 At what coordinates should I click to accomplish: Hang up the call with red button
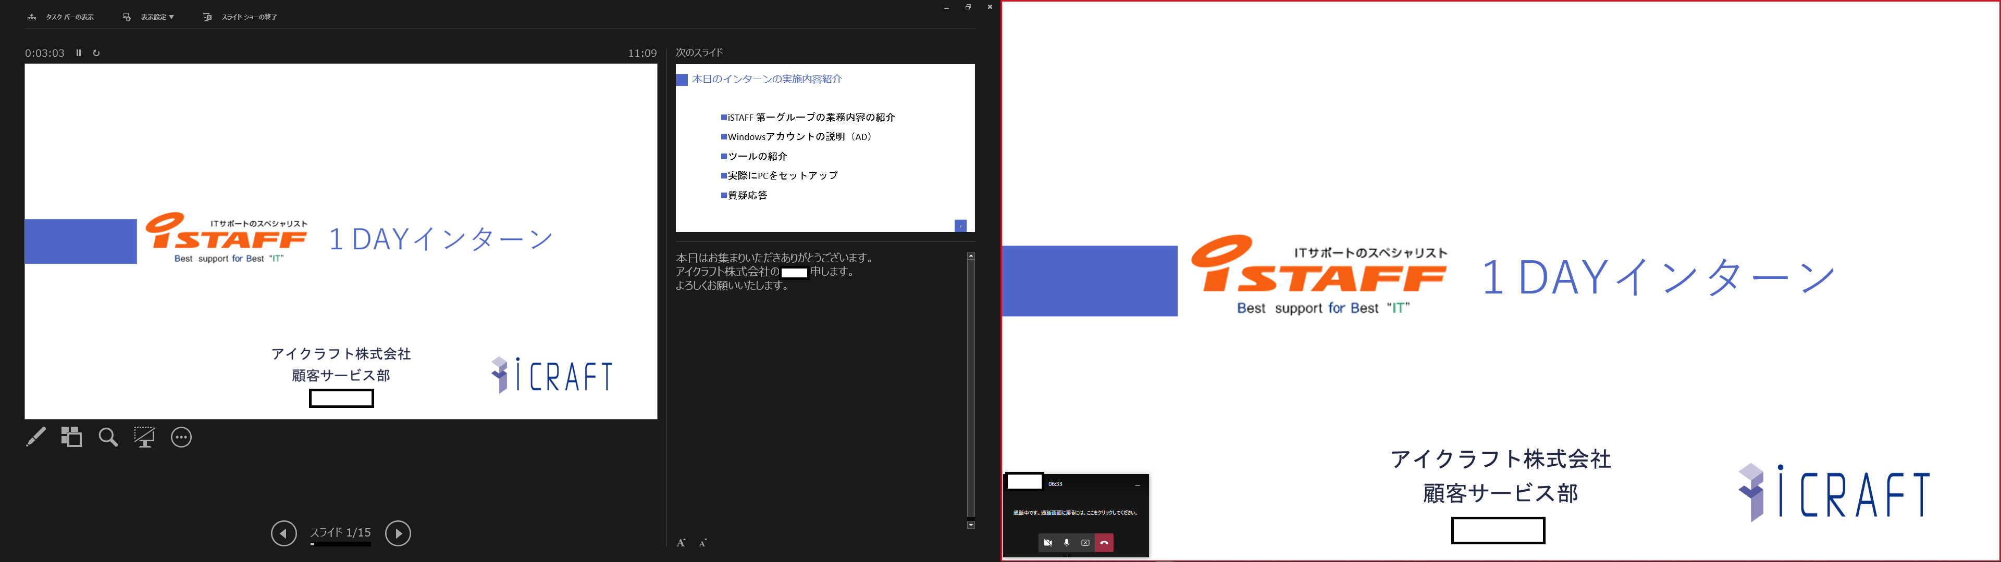[x=1105, y=543]
